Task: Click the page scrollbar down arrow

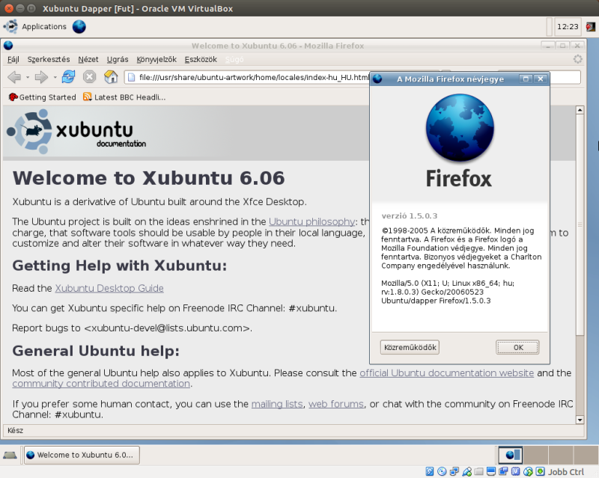Action: pyautogui.click(x=580, y=420)
